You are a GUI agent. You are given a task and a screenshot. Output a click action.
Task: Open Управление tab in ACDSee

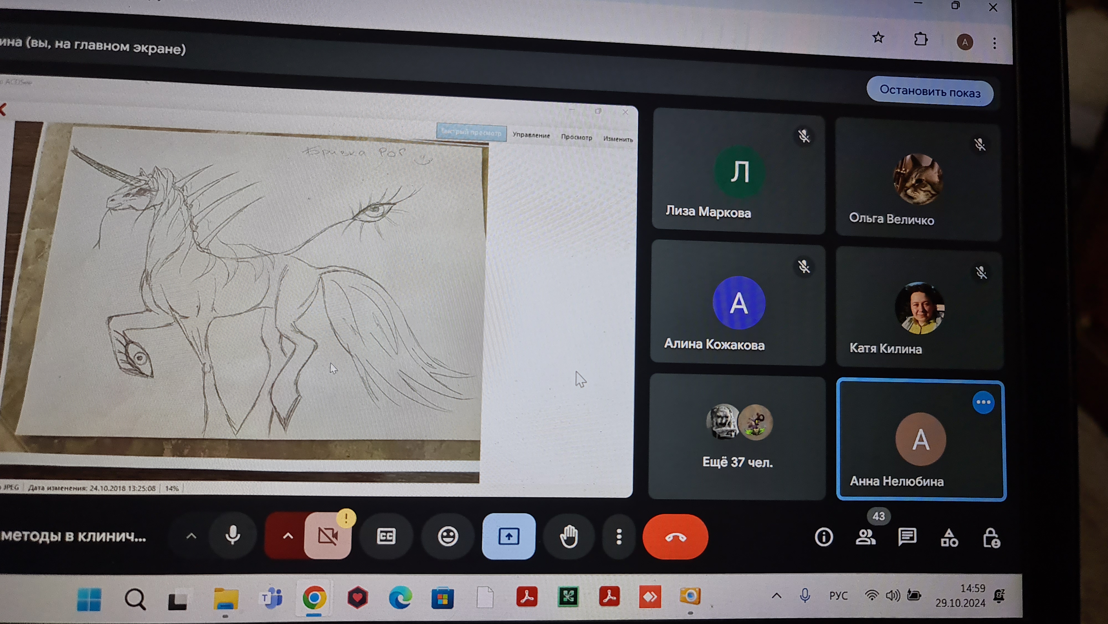click(x=531, y=135)
